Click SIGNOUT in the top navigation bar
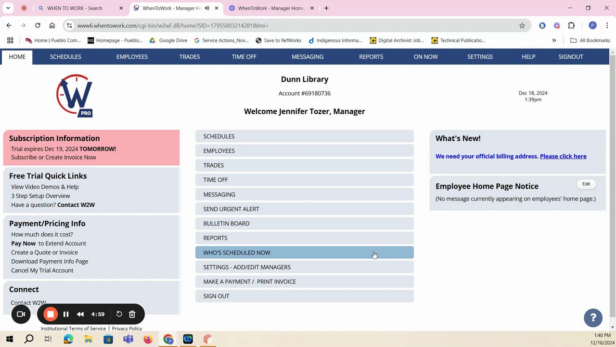The image size is (616, 347). pos(571,57)
